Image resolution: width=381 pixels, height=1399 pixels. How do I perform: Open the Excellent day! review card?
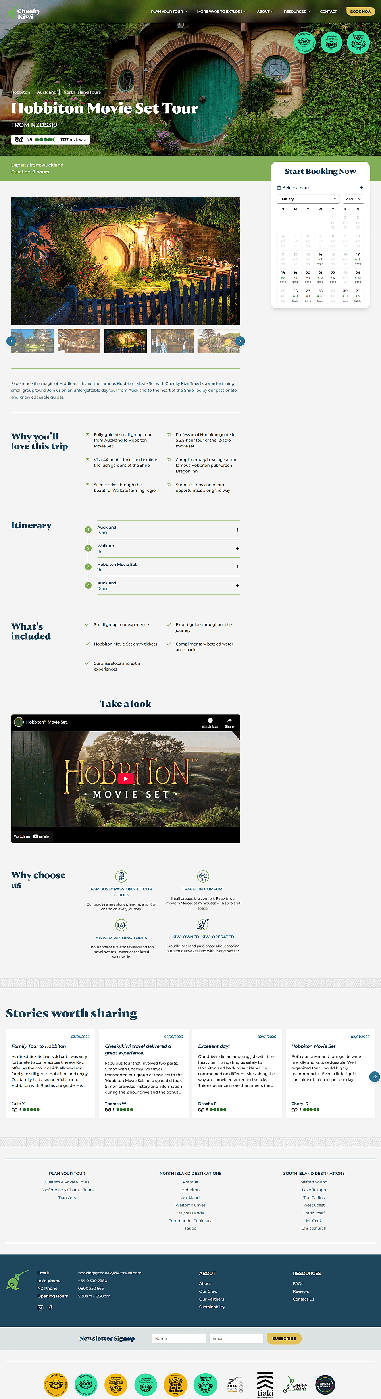pyautogui.click(x=237, y=1073)
